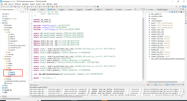Switch to the TEST.ioc editor tab
The height and width of the screenshot is (101, 187).
click(52, 9)
